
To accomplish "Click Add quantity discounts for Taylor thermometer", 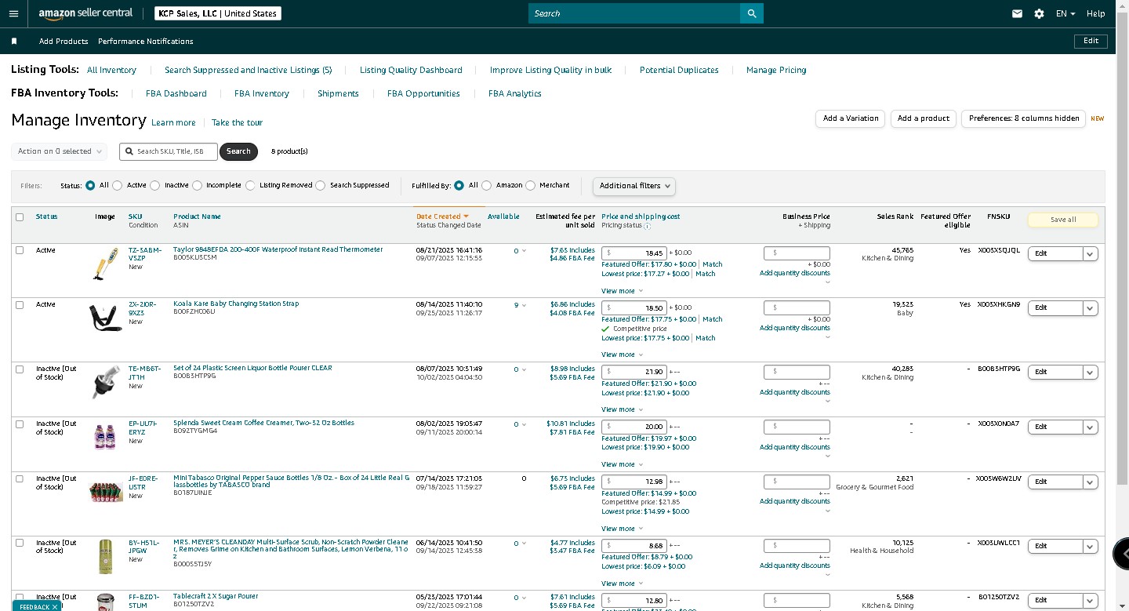I will pyautogui.click(x=794, y=273).
